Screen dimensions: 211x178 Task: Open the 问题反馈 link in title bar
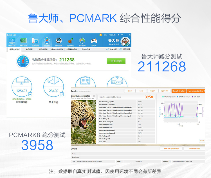[112, 35]
